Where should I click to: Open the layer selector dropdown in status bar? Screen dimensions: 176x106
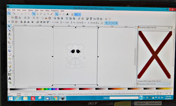(42, 95)
